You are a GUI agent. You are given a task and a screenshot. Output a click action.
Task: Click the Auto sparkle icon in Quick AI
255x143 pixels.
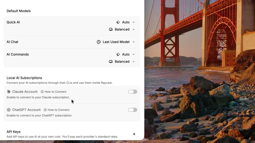click(118, 22)
